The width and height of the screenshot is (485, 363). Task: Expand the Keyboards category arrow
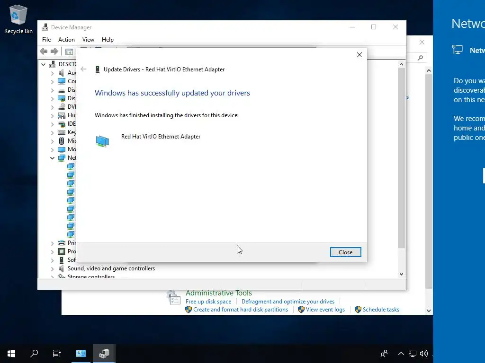(52, 132)
